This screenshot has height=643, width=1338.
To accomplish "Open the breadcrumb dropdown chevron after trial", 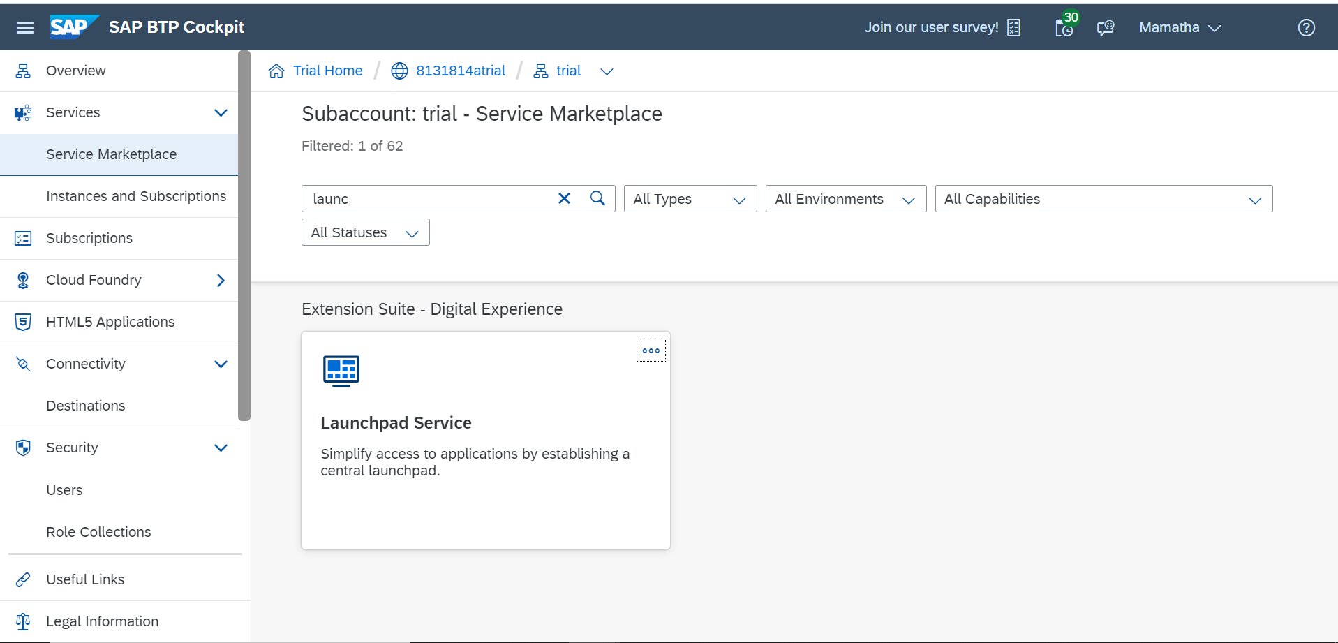I will [607, 71].
